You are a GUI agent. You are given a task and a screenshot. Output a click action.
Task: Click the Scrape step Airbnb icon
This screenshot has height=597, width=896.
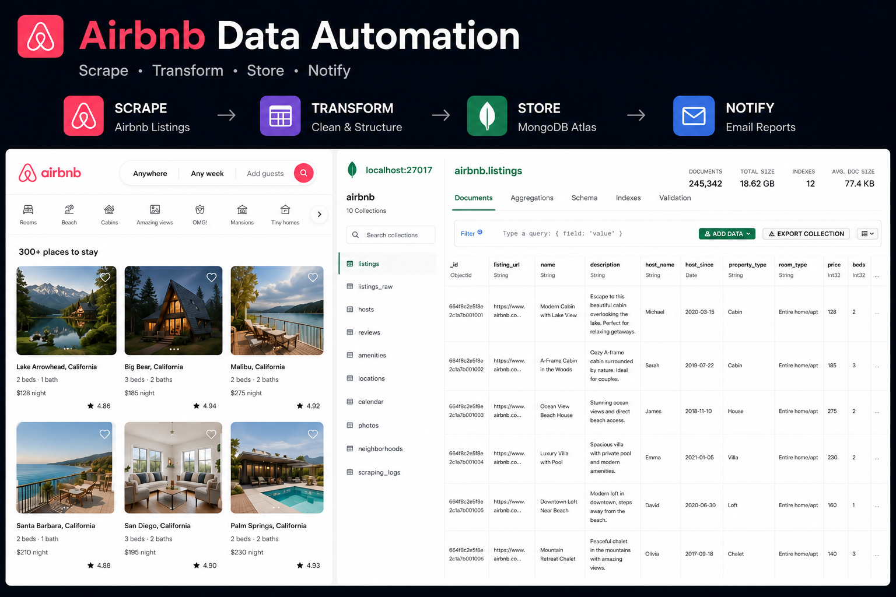click(x=83, y=116)
